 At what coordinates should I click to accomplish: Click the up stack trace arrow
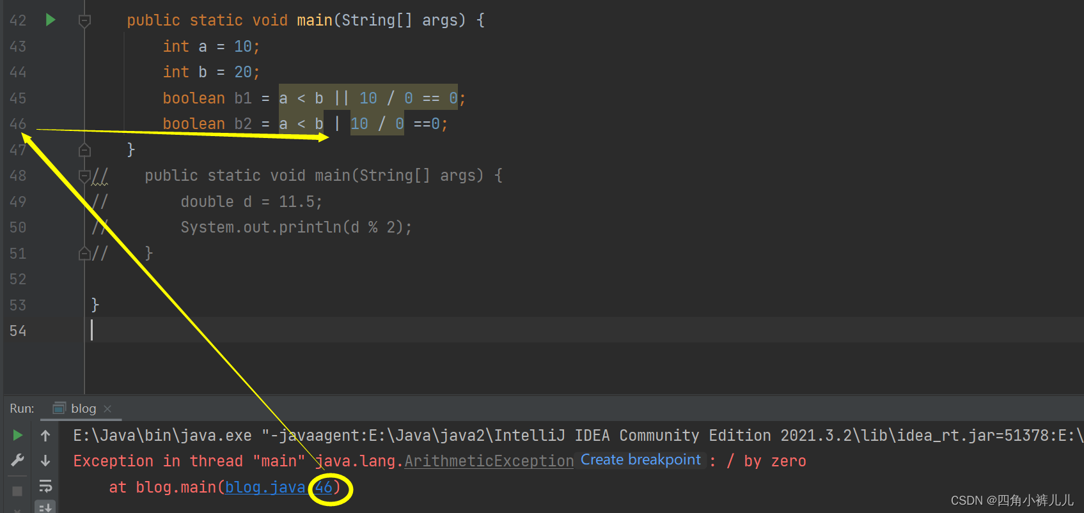pyautogui.click(x=45, y=436)
